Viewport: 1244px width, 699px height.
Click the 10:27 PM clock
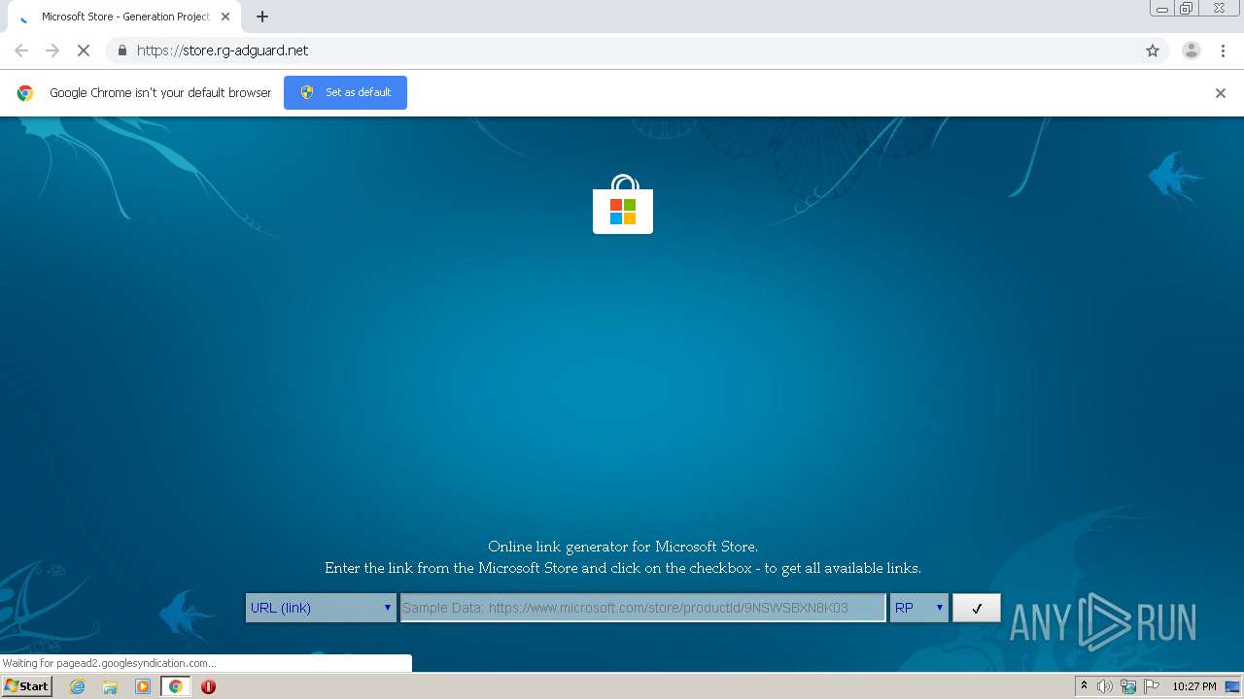pyautogui.click(x=1193, y=686)
